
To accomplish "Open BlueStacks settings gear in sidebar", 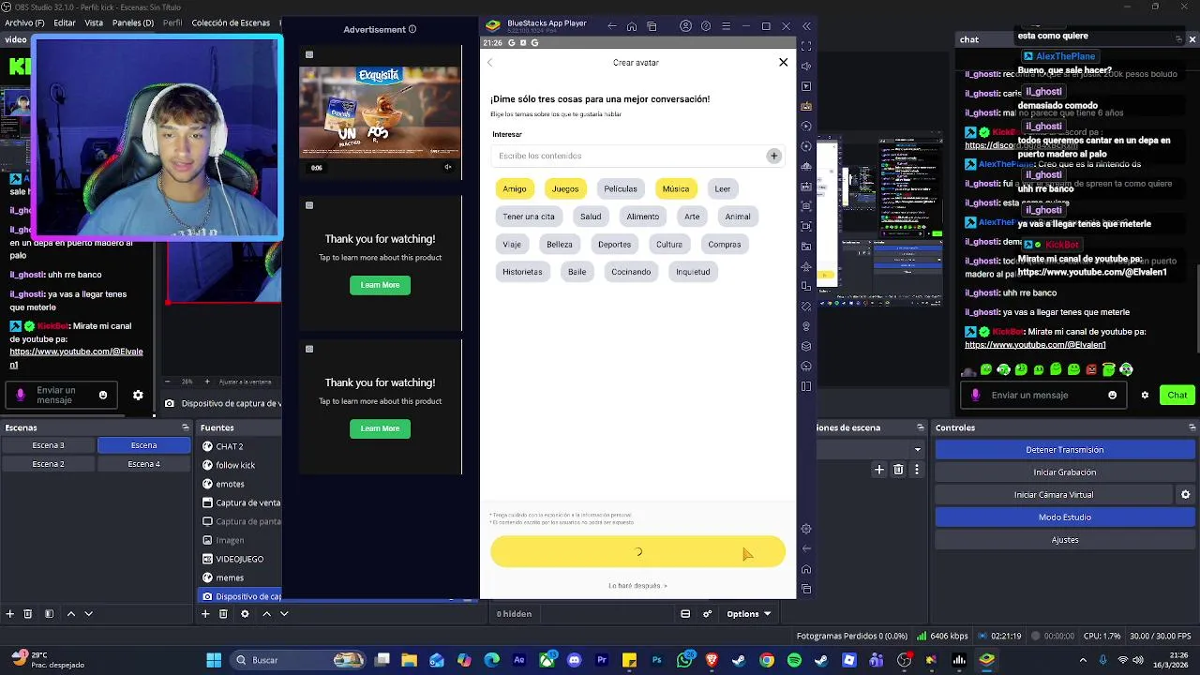I will [x=806, y=529].
